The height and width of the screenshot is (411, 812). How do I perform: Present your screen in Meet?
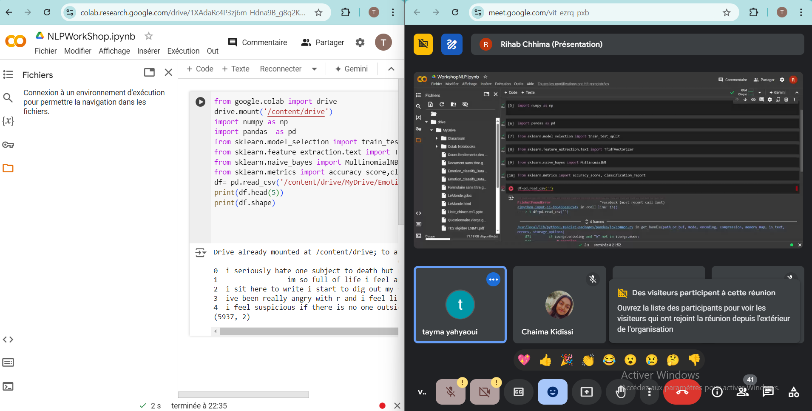pyautogui.click(x=586, y=392)
